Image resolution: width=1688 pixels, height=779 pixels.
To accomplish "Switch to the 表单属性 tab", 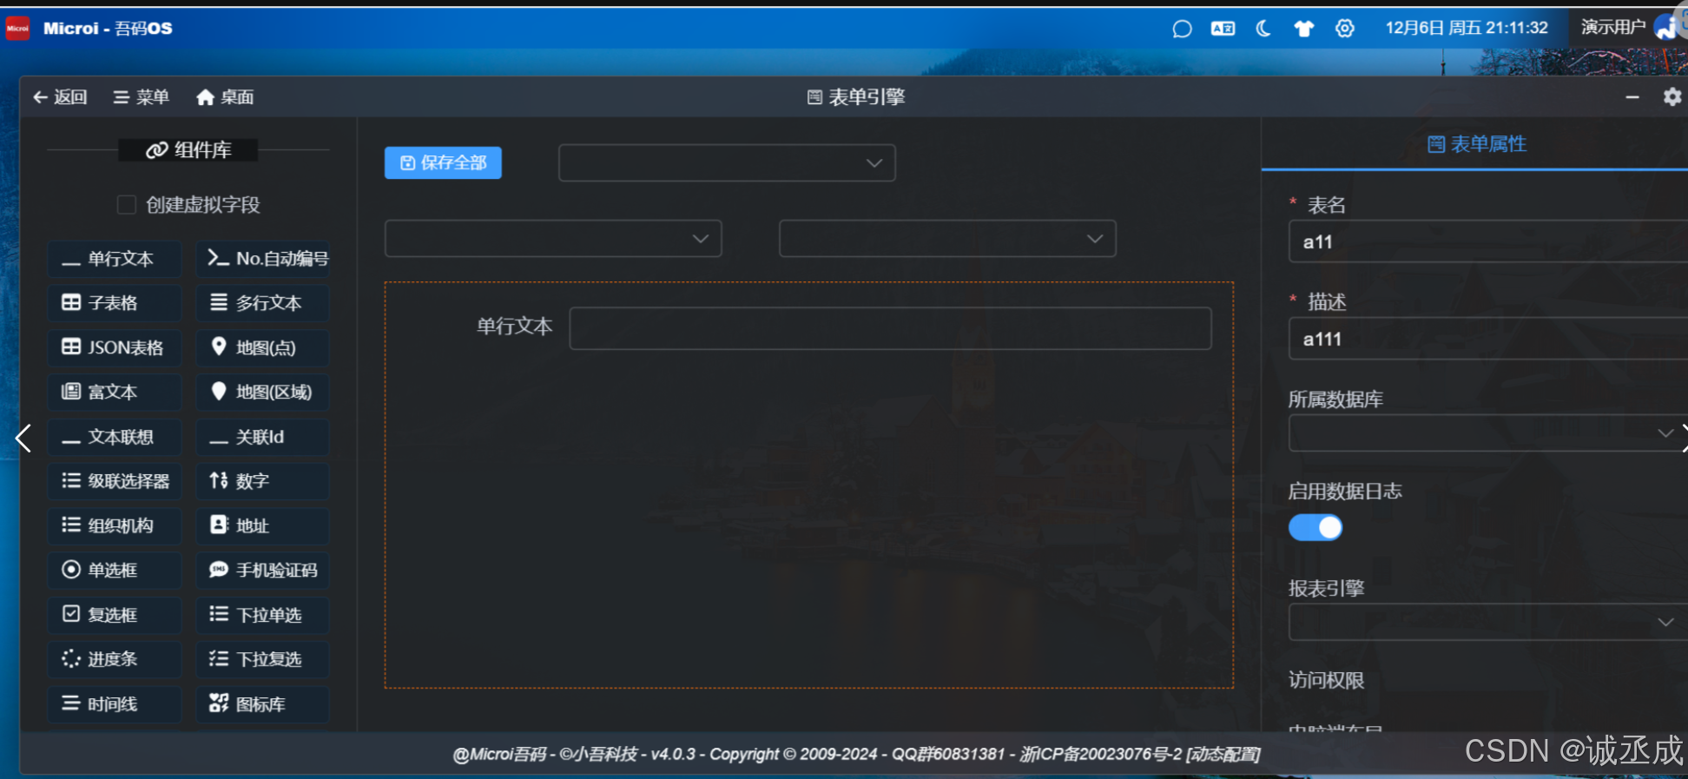I will [x=1477, y=144].
